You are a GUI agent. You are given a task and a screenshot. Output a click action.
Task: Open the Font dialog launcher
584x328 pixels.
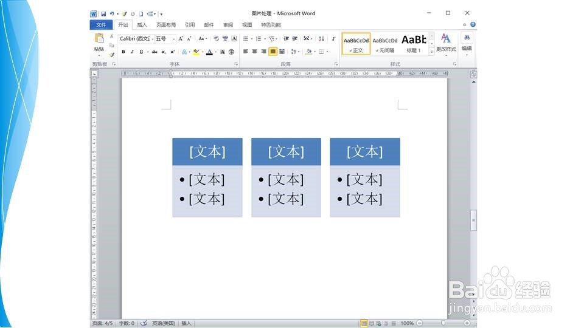(236, 64)
